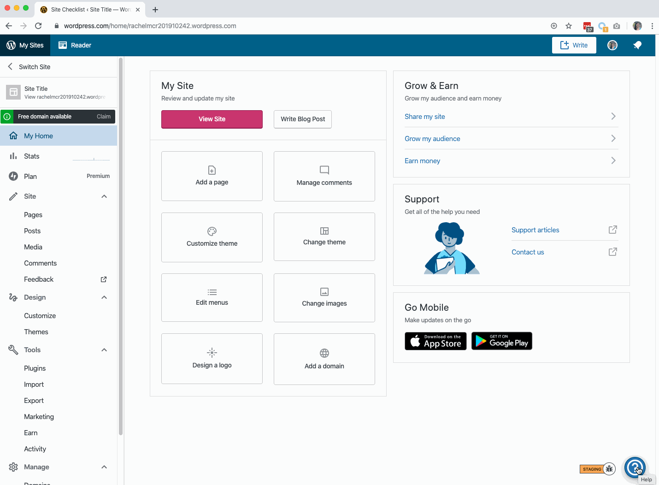Click the Write Blog Post button
Viewport: 659px width, 485px height.
tap(303, 119)
